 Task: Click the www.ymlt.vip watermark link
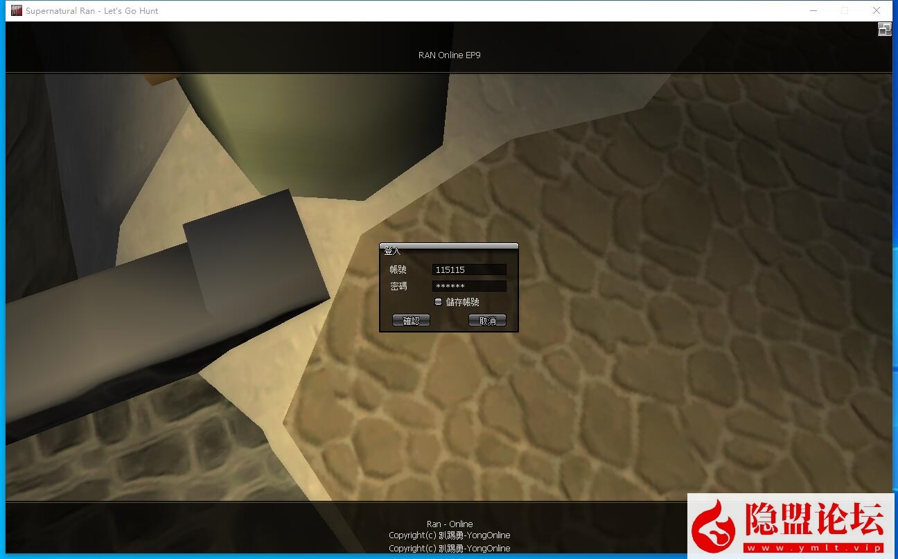click(814, 548)
